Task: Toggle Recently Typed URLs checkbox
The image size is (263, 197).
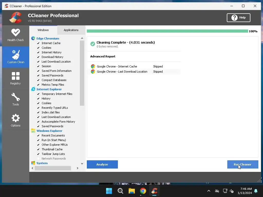Action: [38, 108]
